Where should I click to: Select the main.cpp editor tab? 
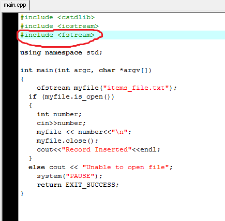click(15, 5)
